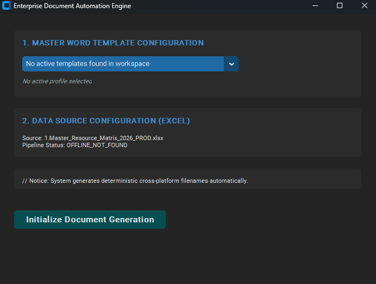Click Initialize Document Generation button

pyautogui.click(x=90, y=220)
